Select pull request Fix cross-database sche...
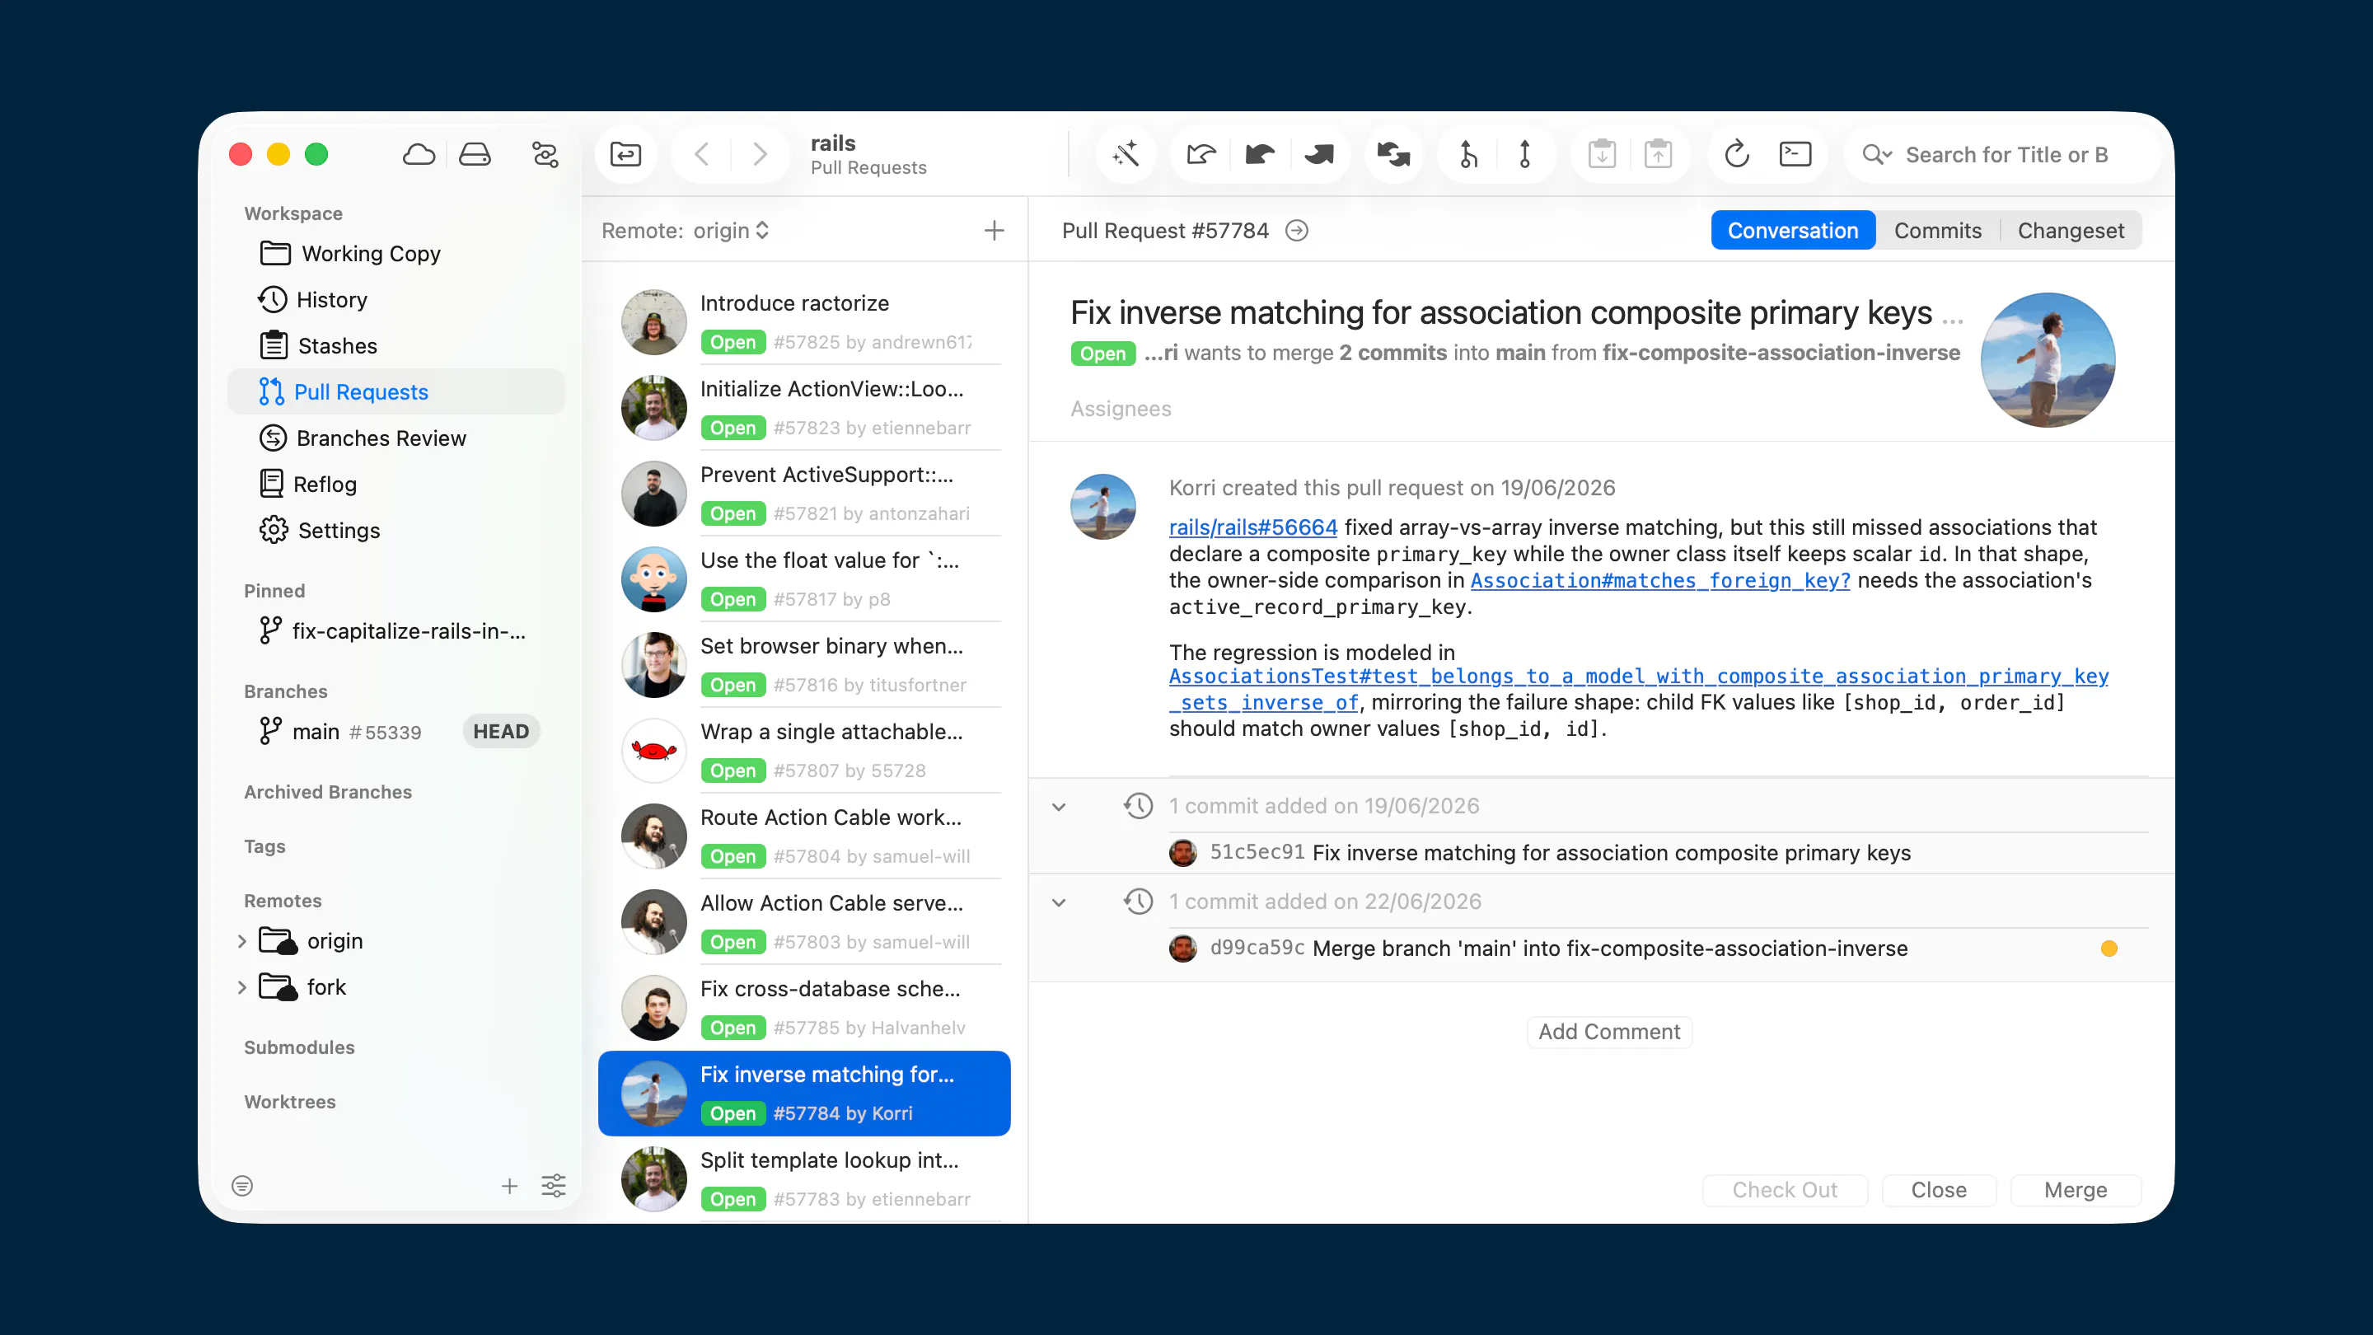This screenshot has width=2373, height=1335. pyautogui.click(x=804, y=1007)
